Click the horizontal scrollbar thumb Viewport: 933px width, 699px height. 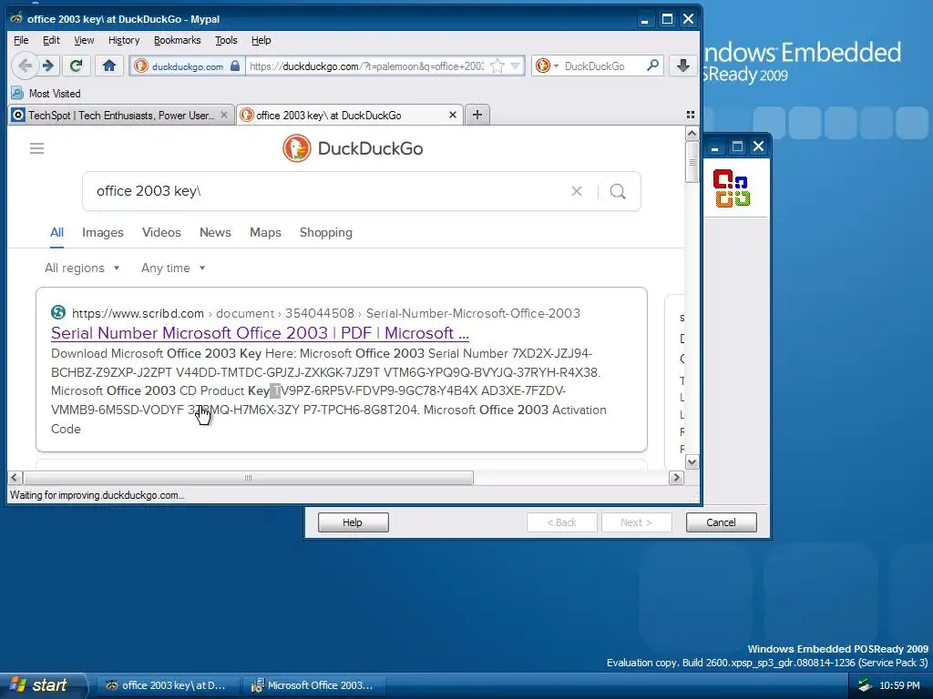coord(248,478)
